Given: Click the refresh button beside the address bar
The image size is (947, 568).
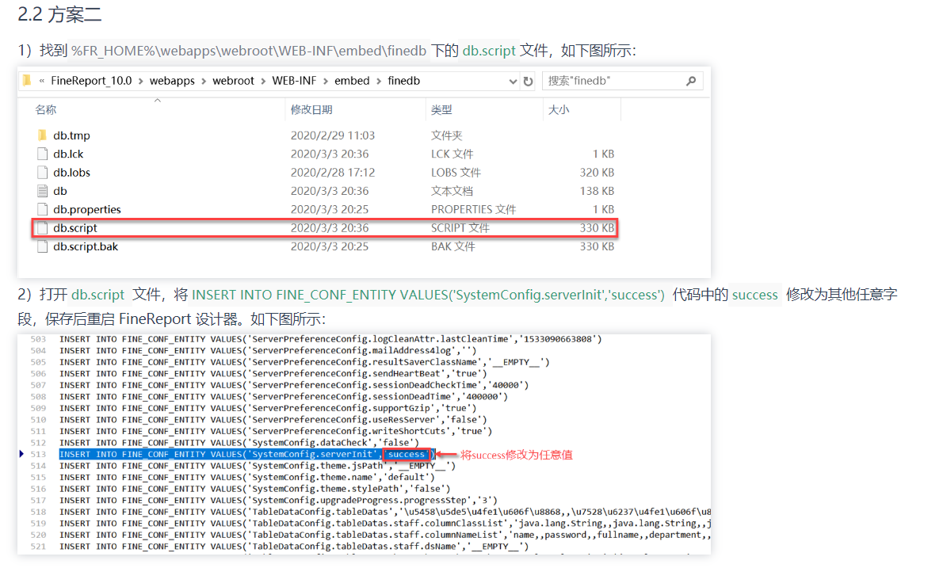Looking at the screenshot, I should pyautogui.click(x=528, y=81).
